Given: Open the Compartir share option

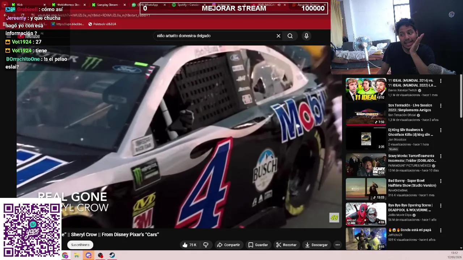Looking at the screenshot, I should coord(228,245).
